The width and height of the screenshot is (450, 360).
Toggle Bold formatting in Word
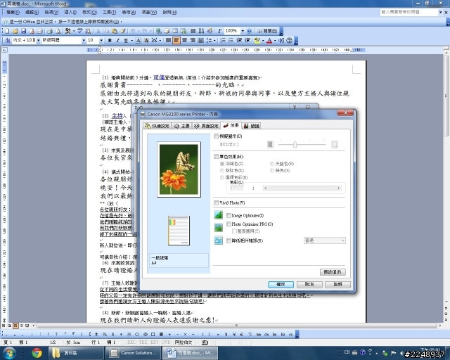click(x=110, y=41)
